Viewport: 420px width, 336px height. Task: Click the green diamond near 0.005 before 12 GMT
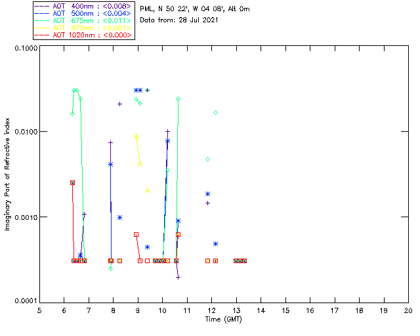207,159
